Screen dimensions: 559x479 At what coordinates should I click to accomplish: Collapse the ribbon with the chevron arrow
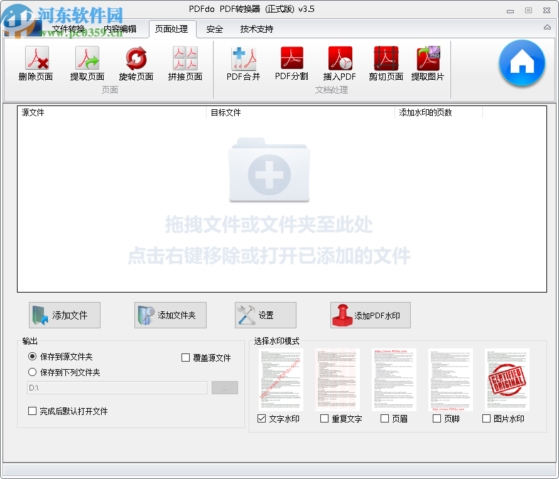point(547,28)
